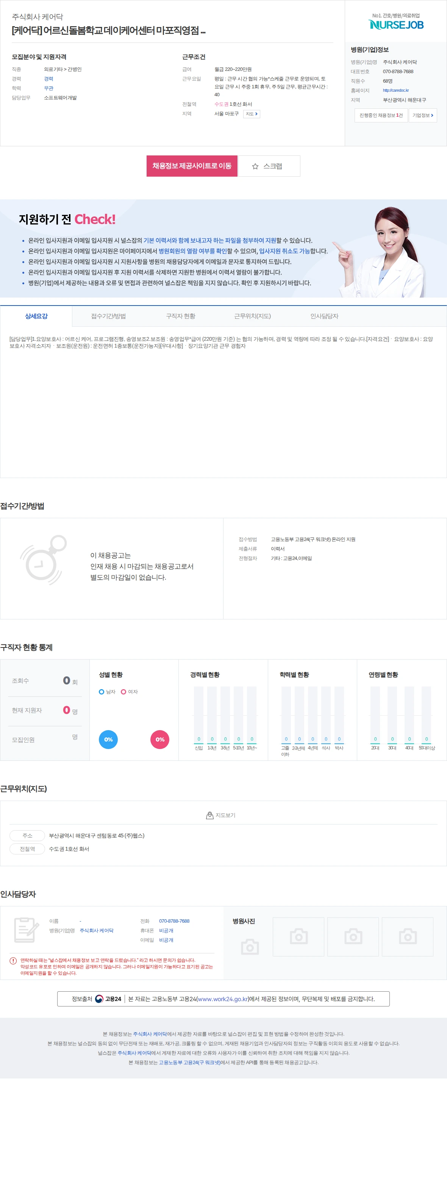Click 소프트웨어개발 duty text

click(60, 98)
